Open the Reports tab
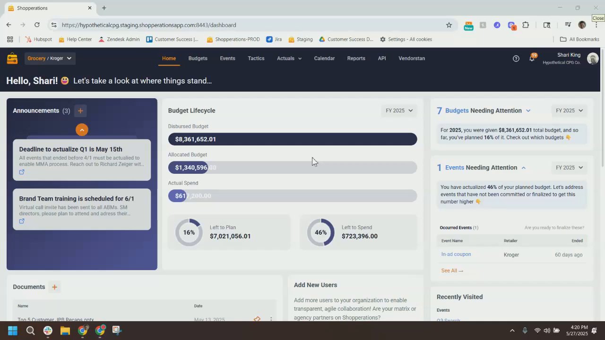This screenshot has width=605, height=340. click(356, 59)
